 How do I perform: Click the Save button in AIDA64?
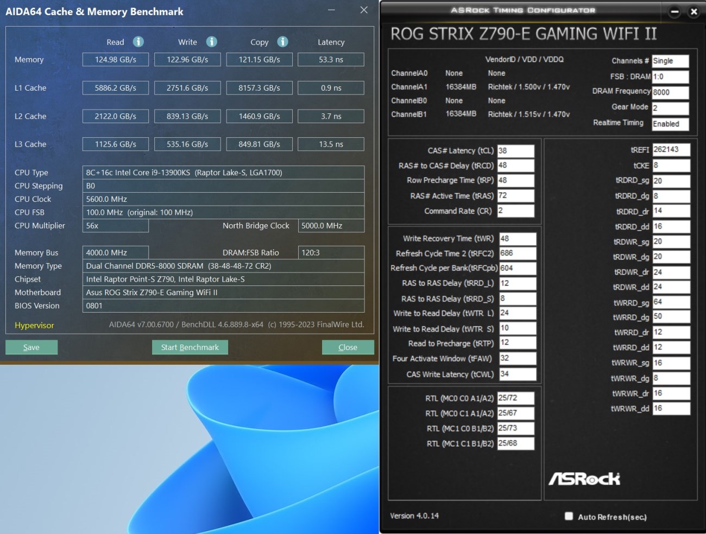[31, 347]
